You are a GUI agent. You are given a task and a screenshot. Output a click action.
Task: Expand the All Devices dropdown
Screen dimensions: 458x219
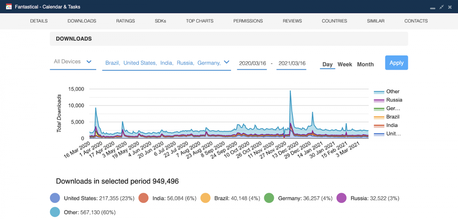[73, 62]
